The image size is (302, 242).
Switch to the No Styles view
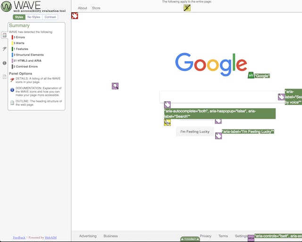[x=34, y=17]
